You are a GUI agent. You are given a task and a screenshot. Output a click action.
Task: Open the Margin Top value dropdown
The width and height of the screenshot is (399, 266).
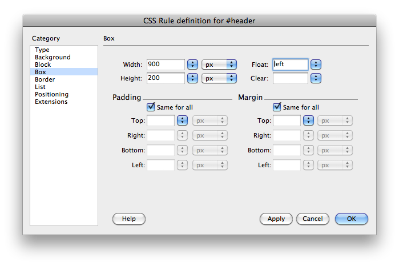pos(308,120)
